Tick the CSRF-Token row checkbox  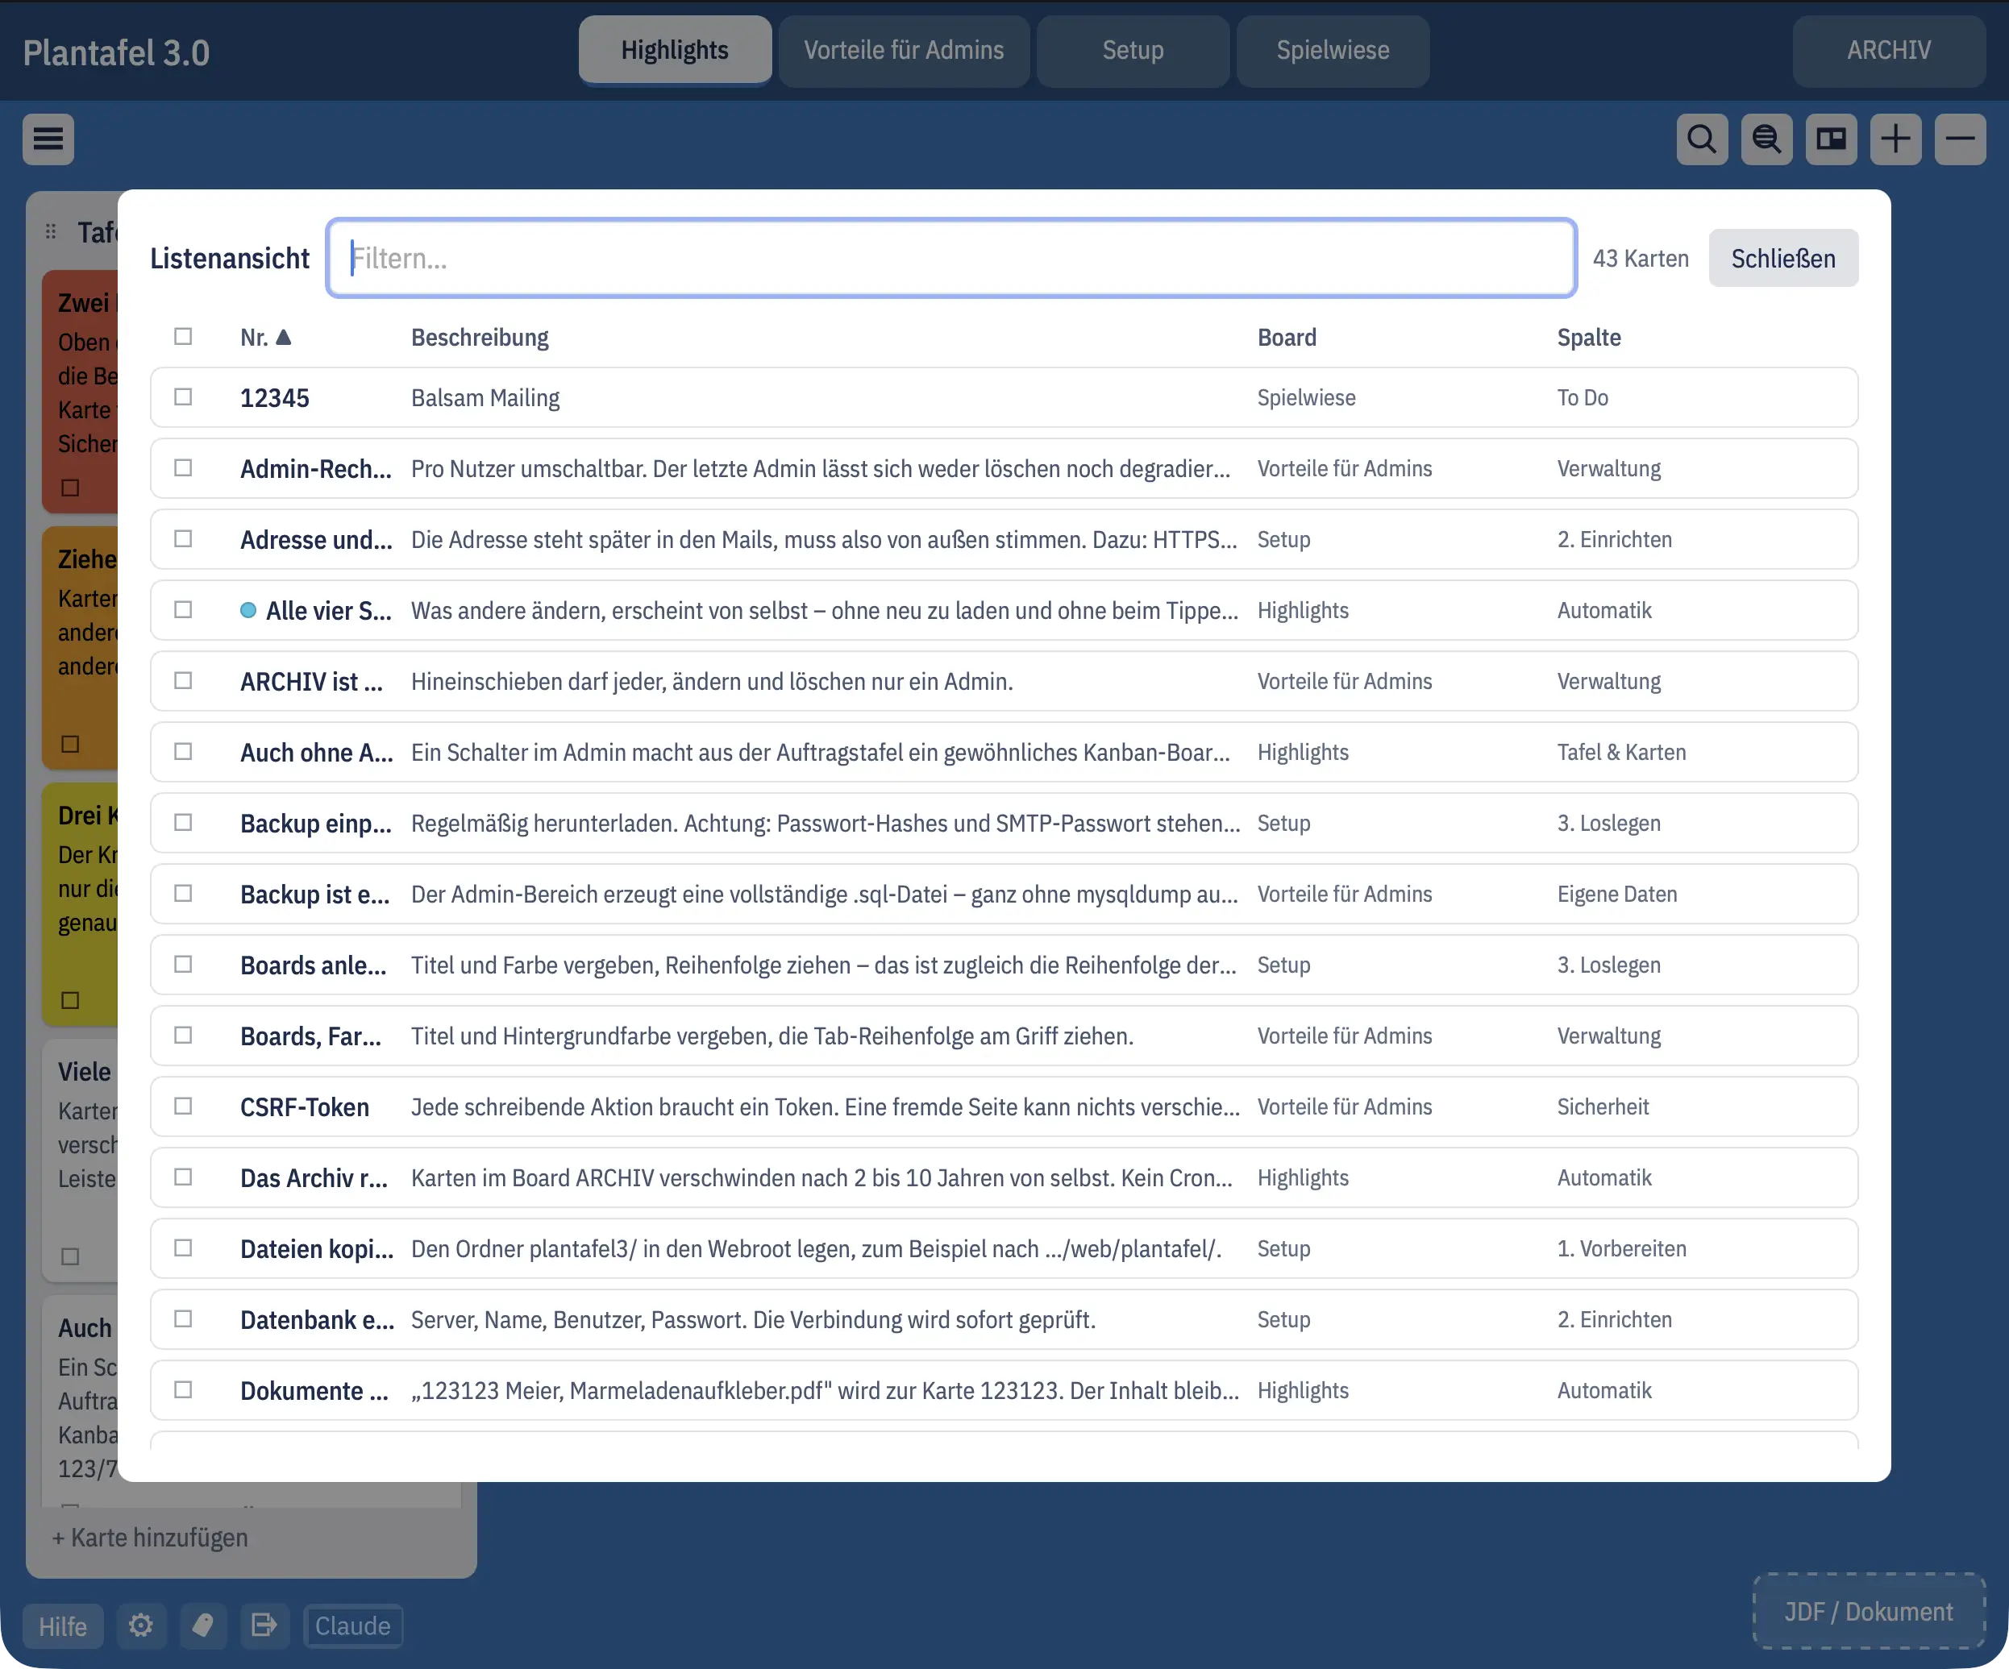coord(183,1106)
